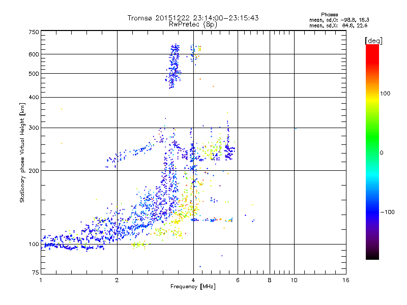Click the '750' height axis value

pyautogui.click(x=34, y=32)
